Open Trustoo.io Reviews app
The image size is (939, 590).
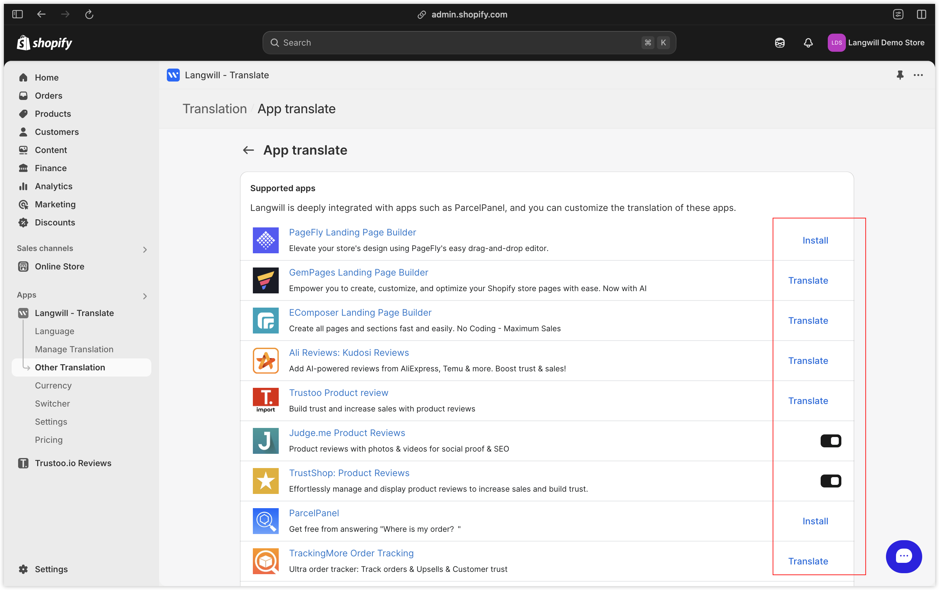[81, 463]
